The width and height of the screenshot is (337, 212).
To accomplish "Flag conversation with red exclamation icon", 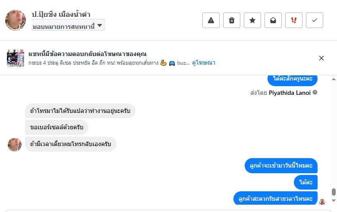I will point(294,20).
